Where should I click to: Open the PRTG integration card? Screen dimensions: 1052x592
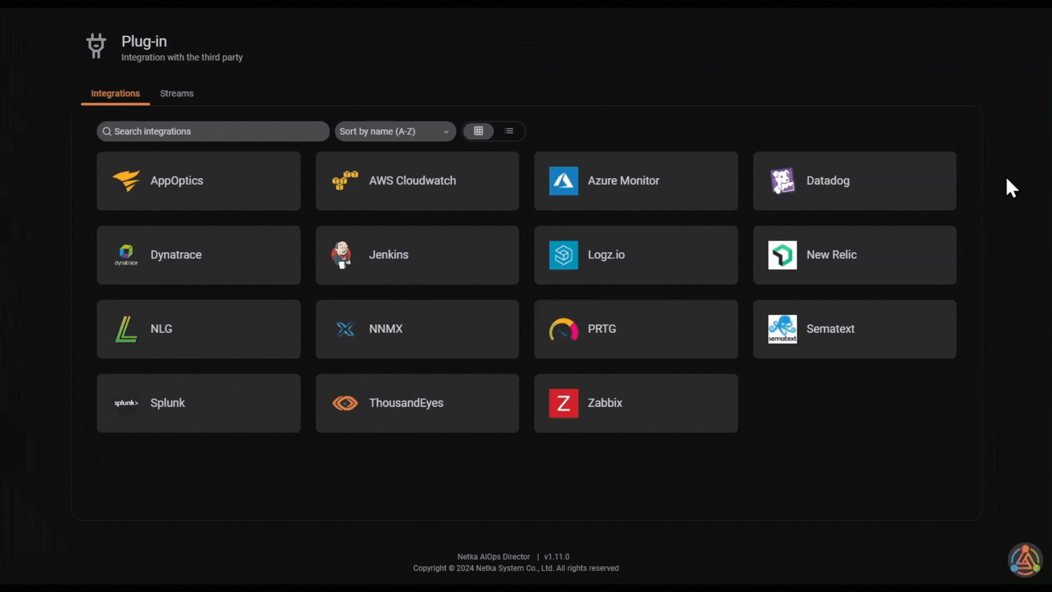(636, 329)
